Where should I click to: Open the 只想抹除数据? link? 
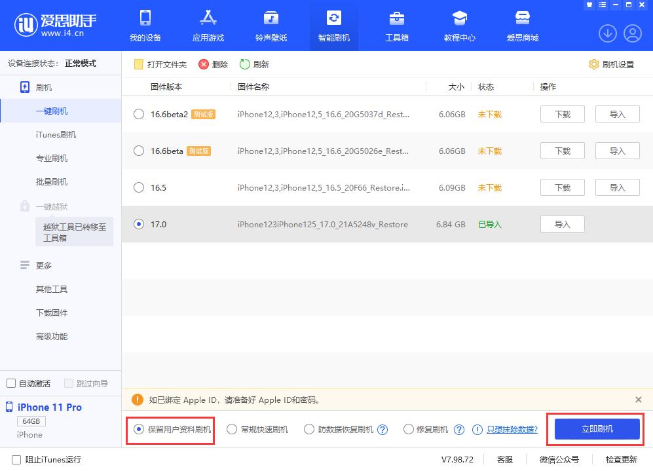click(512, 429)
